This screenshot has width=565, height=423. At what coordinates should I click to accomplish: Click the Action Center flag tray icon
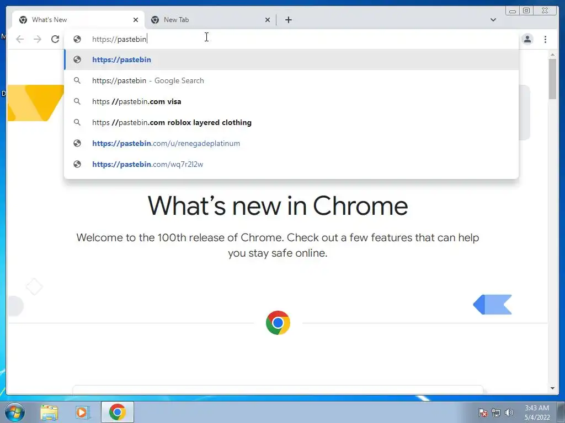click(x=482, y=413)
